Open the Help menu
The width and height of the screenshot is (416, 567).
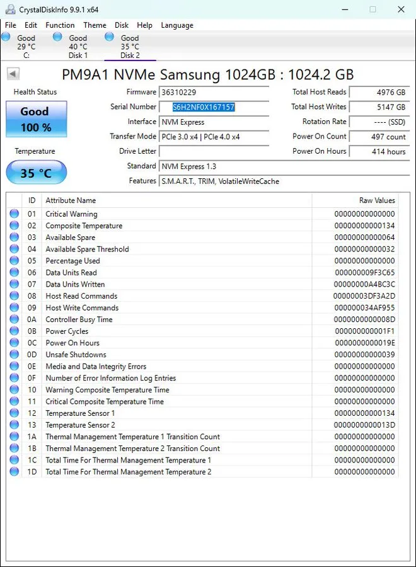144,25
